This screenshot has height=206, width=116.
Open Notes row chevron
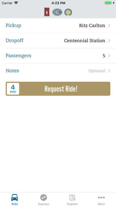(109, 71)
